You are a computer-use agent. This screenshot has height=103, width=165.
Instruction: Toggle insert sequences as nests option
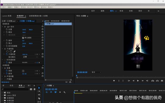[x=47, y=92]
